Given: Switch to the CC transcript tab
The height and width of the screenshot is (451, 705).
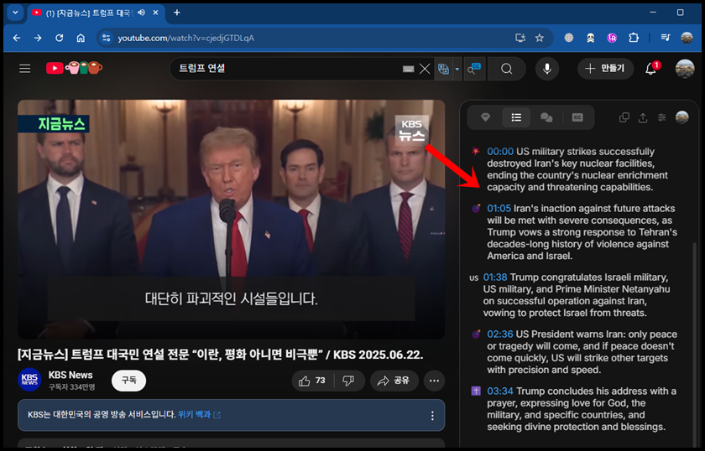Looking at the screenshot, I should [x=577, y=117].
